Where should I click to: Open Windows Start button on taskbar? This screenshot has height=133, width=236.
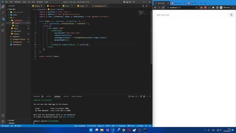pos(91,130)
